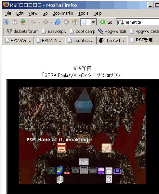Expand the Back history dropdown arrow
The width and height of the screenshot is (159, 194).
39,22
